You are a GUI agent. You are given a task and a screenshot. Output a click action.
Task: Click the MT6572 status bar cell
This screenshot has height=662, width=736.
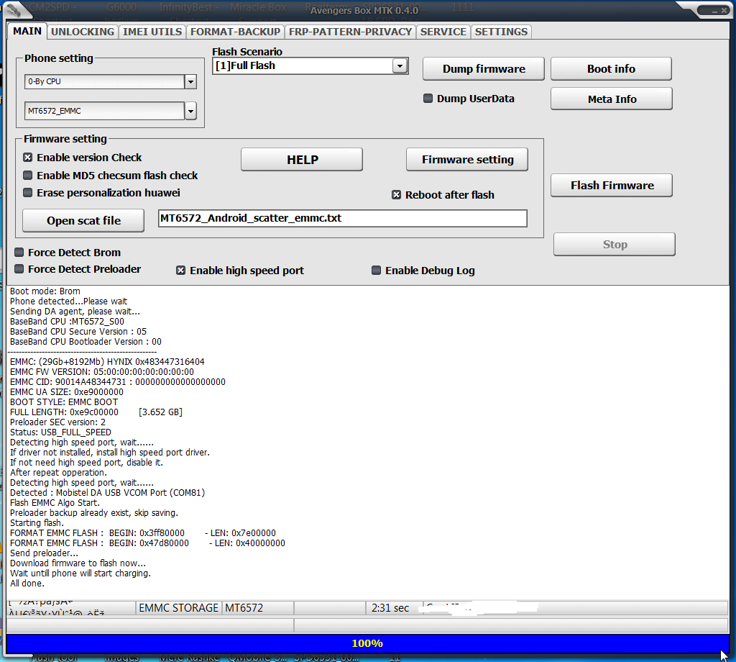[x=258, y=608]
